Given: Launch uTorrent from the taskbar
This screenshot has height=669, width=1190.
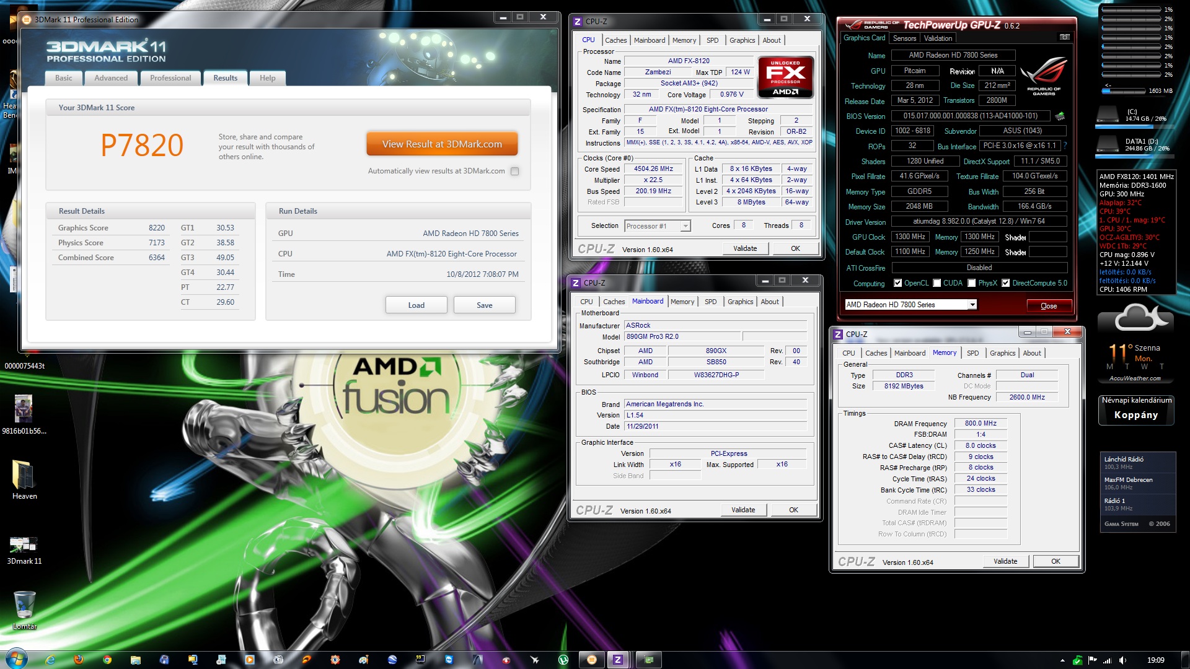Looking at the screenshot, I should tap(563, 660).
